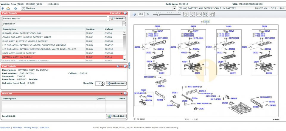Select the BLOWER ASSY, BATTERY COOLING row
286x131 pixels.
tap(62, 33)
